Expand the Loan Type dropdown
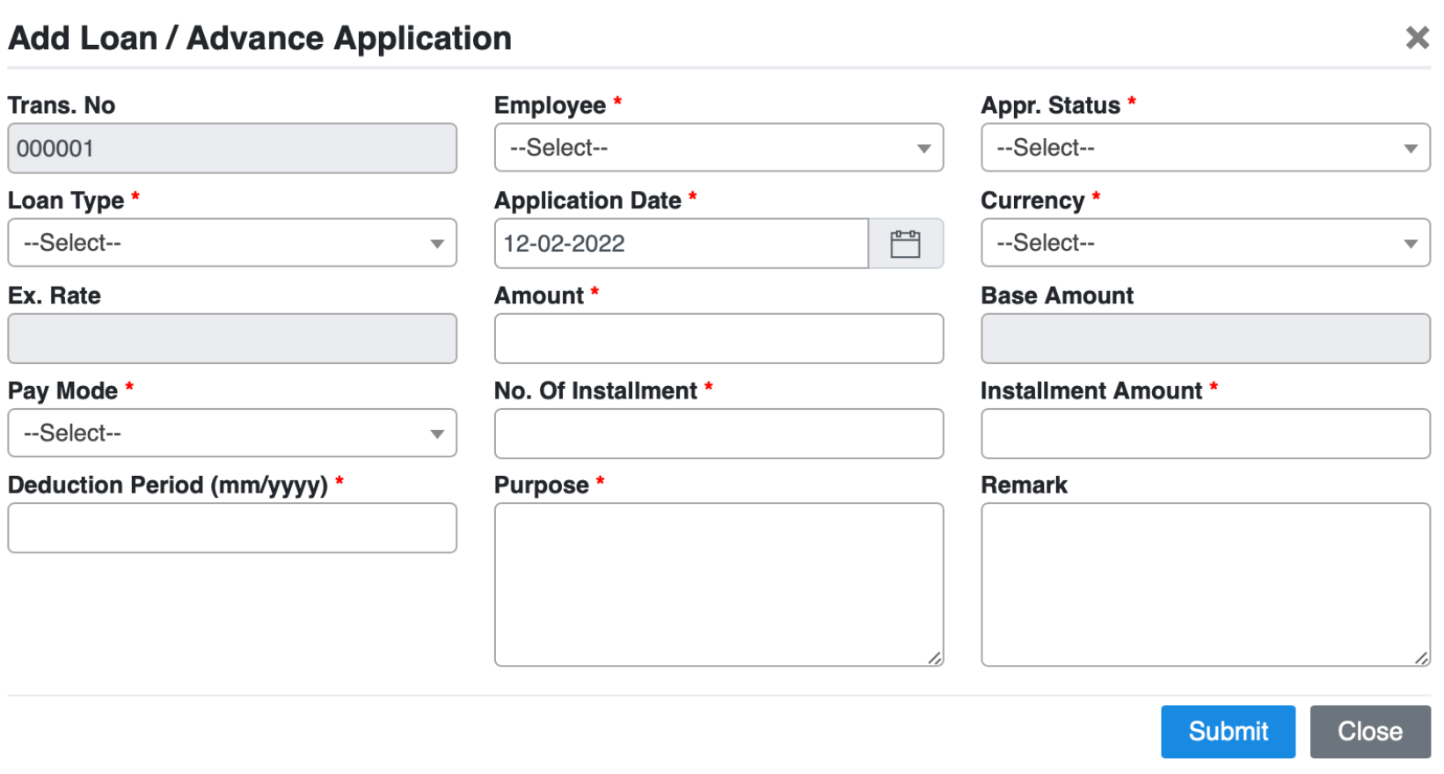The height and width of the screenshot is (774, 1444). click(x=232, y=243)
